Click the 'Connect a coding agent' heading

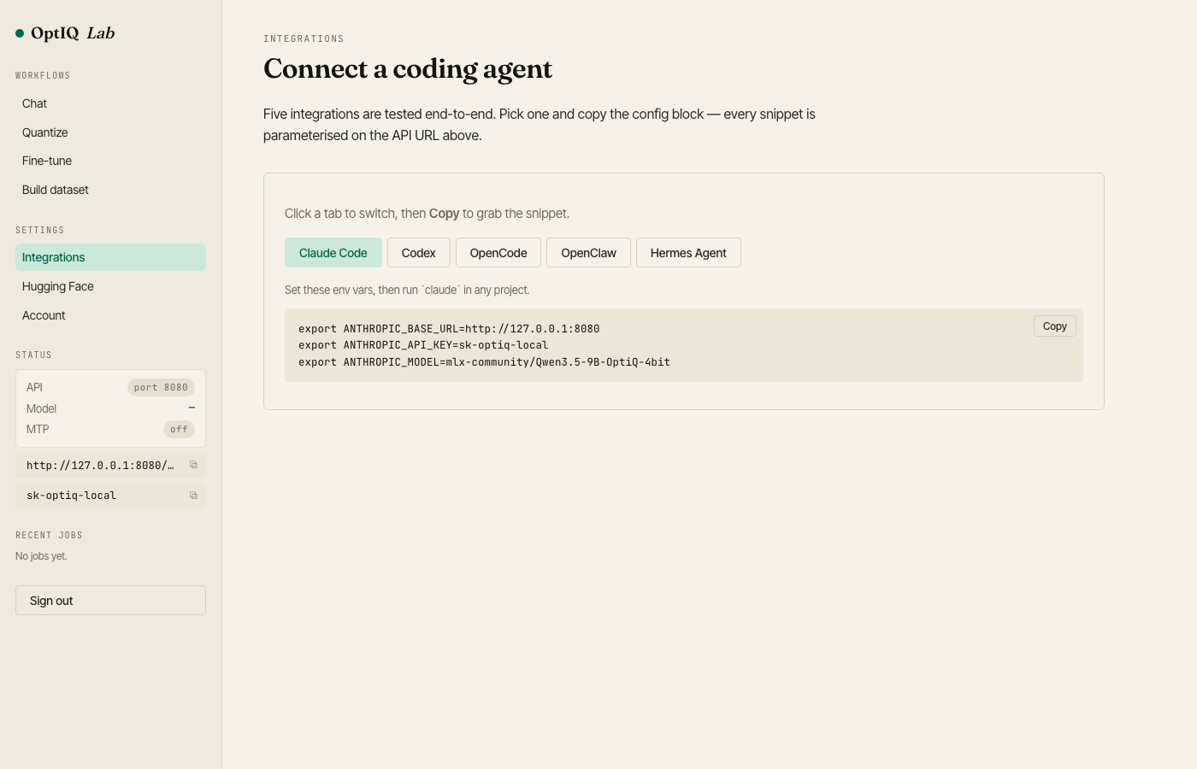pyautogui.click(x=408, y=68)
